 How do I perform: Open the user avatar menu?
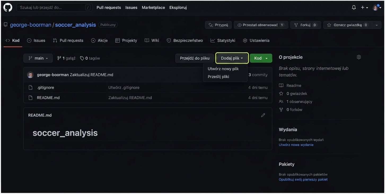[x=377, y=7]
